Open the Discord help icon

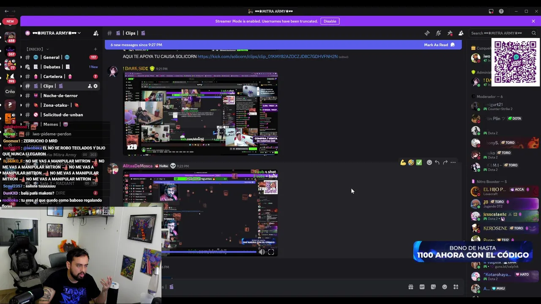(501, 11)
